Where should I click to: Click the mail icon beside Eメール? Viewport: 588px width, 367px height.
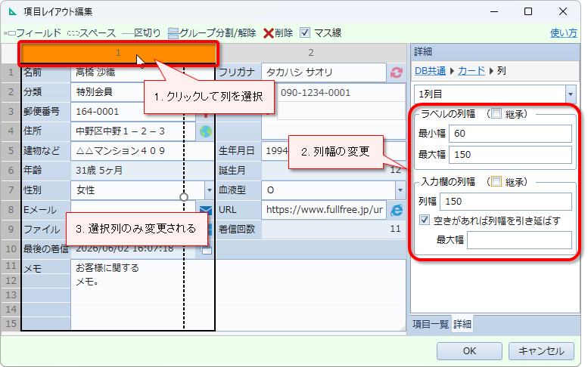point(206,210)
